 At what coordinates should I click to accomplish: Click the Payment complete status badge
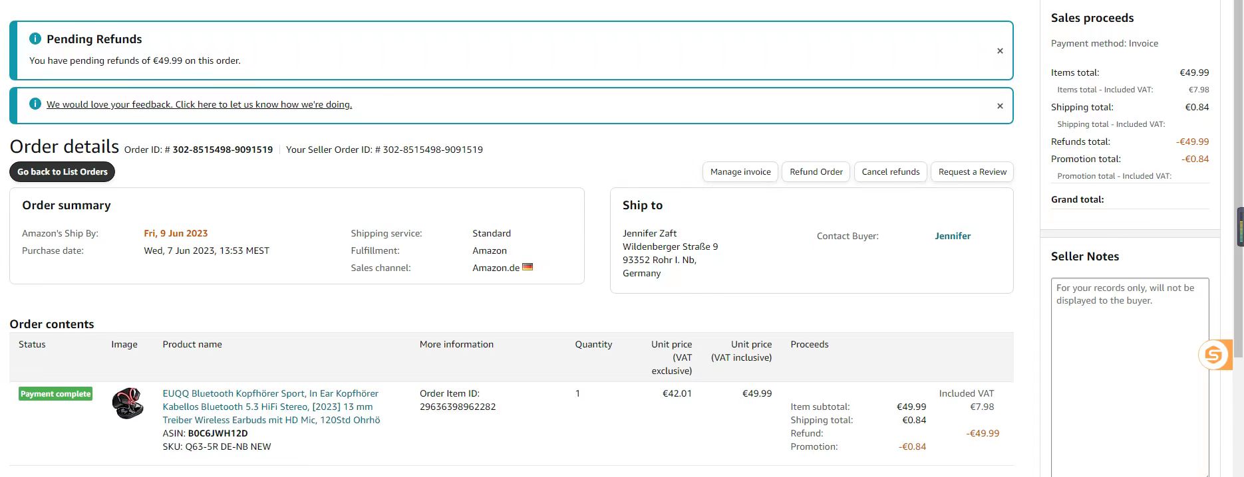tap(55, 394)
